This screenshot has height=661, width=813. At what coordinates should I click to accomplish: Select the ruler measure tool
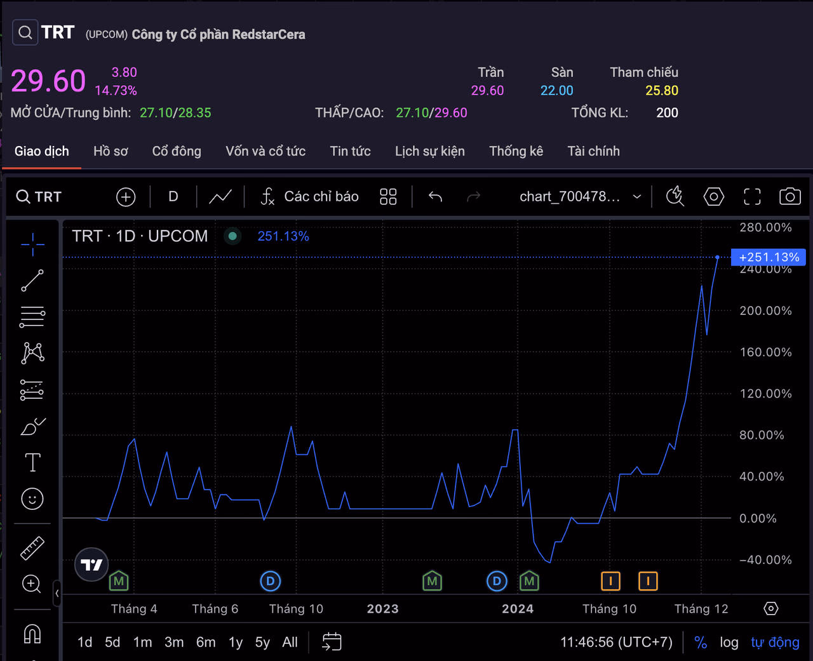point(32,547)
